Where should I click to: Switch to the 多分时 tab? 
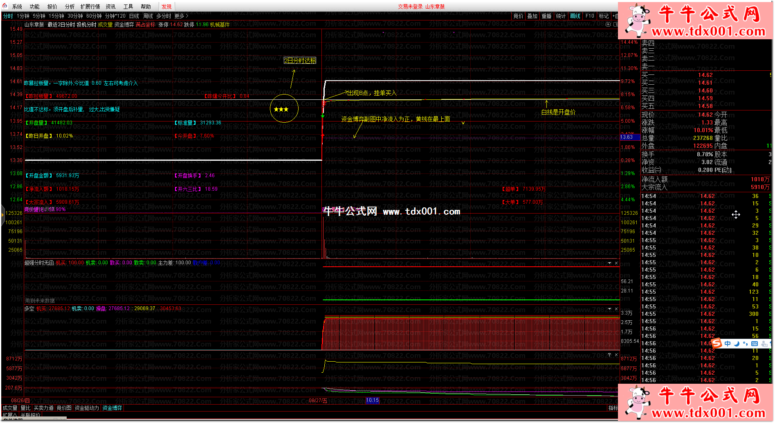point(164,16)
